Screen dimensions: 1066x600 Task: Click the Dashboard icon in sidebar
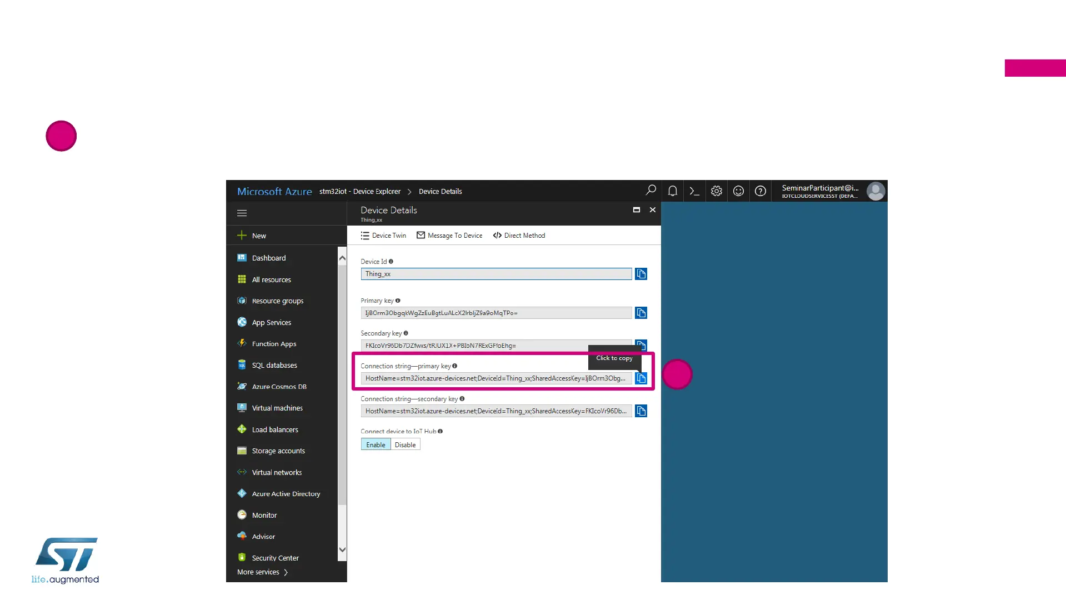[x=242, y=258]
